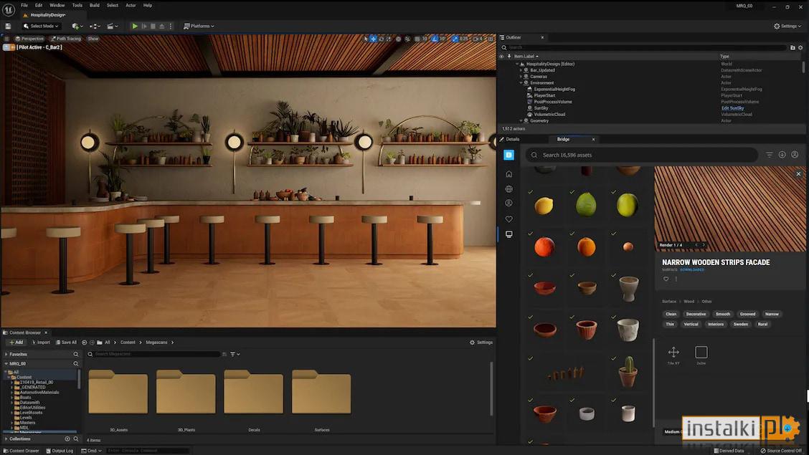809x455 pixels.
Task: Toggle scale snapping in the viewport
Action: (x=455, y=39)
